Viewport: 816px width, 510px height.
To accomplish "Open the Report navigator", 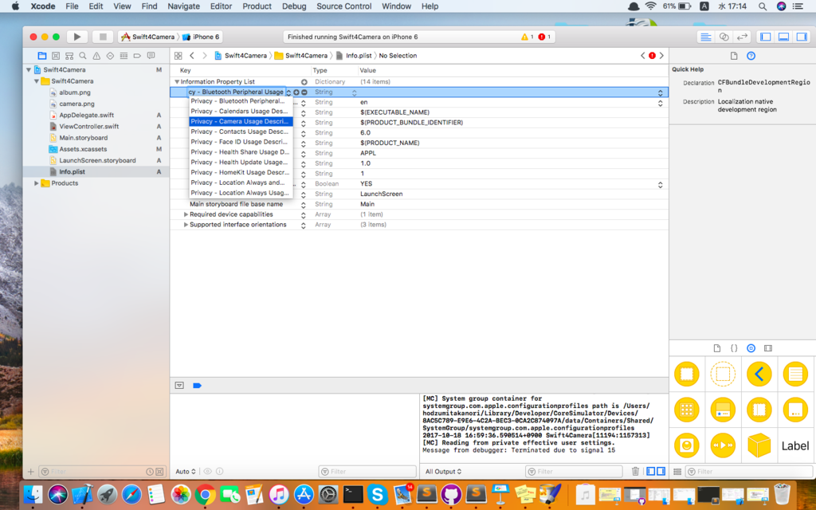I will click(x=151, y=56).
